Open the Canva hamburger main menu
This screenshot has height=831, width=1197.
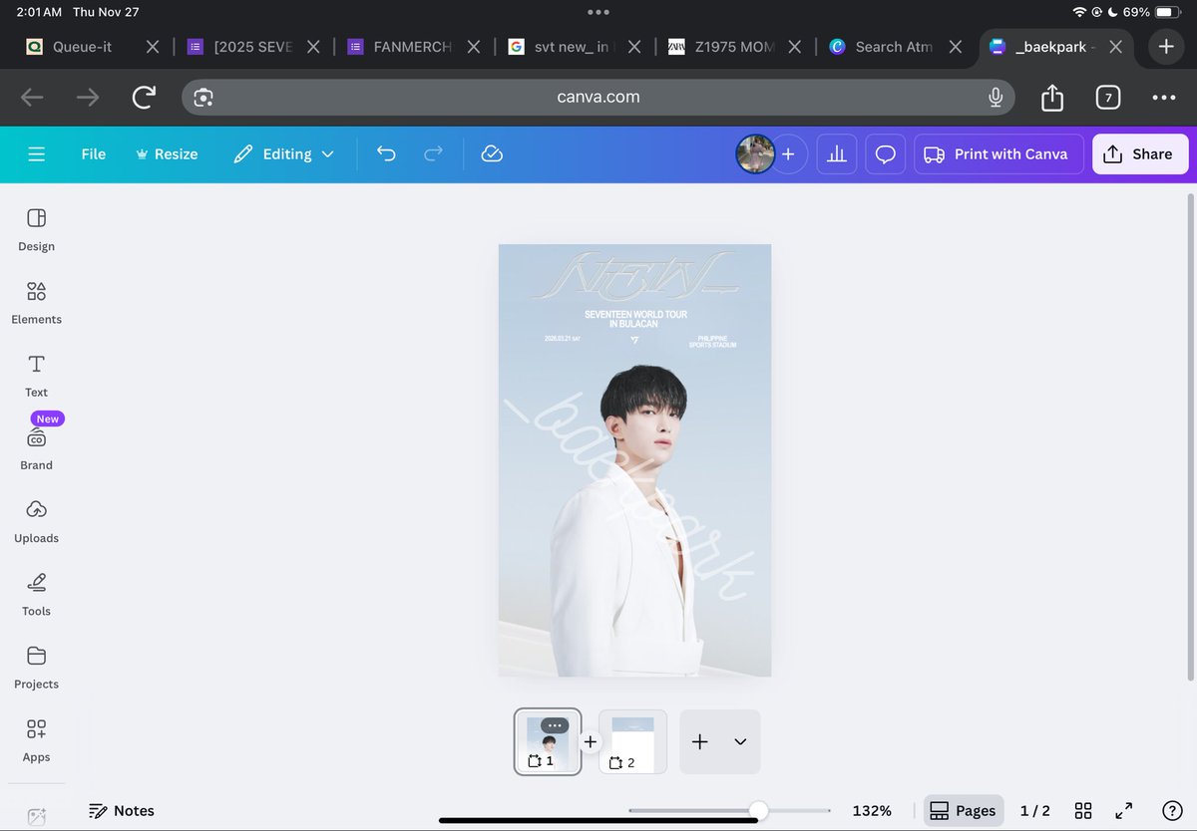[37, 154]
